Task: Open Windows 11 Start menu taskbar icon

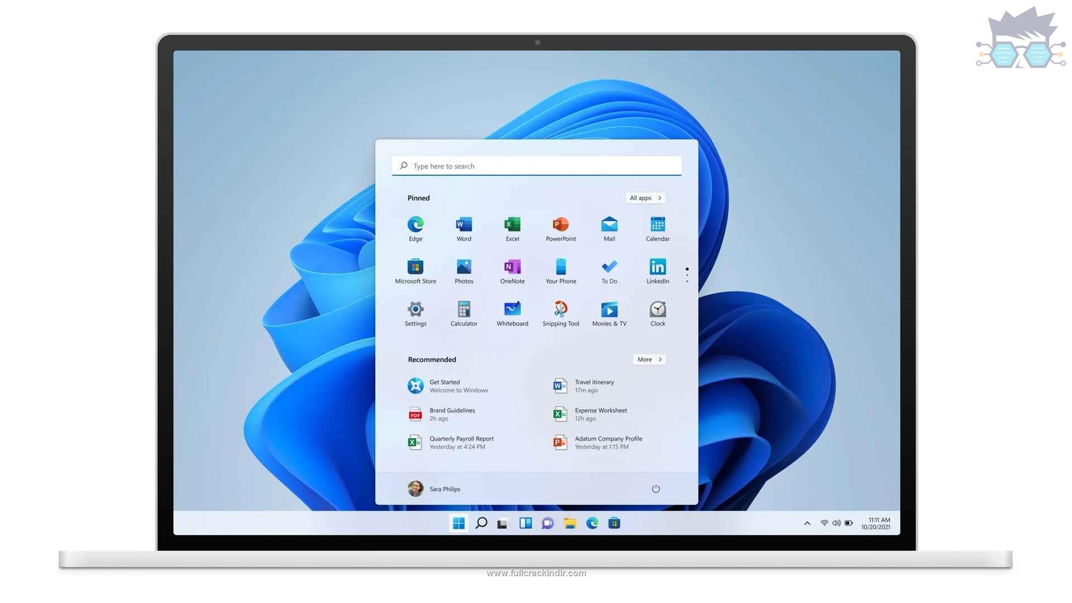Action: [x=457, y=523]
